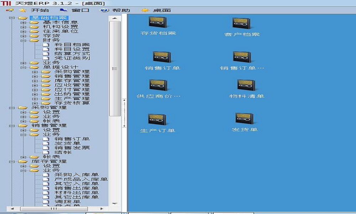The image size is (356, 214).
Task: Click the tree's horizontal scrollbar right arrow
Action: [x=102, y=209]
